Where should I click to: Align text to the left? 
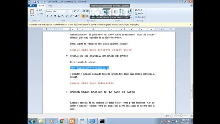pyautogui.click(x=84, y=16)
